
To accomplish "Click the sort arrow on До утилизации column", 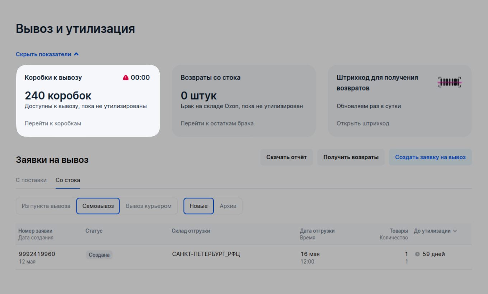I will pos(455,231).
